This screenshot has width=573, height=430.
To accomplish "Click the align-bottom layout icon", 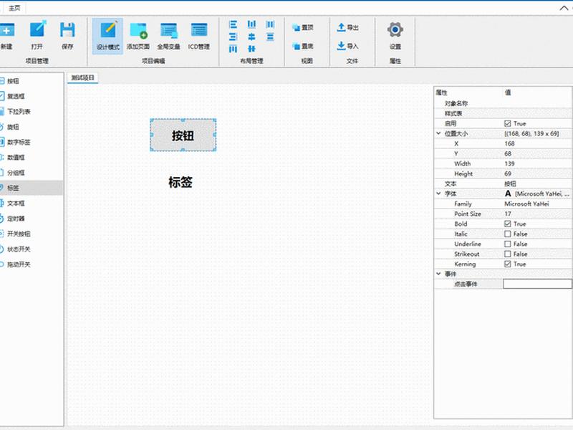I will click(251, 24).
